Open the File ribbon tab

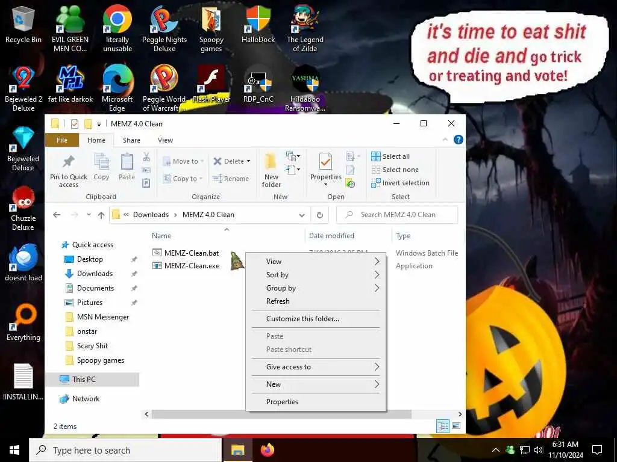(62, 140)
